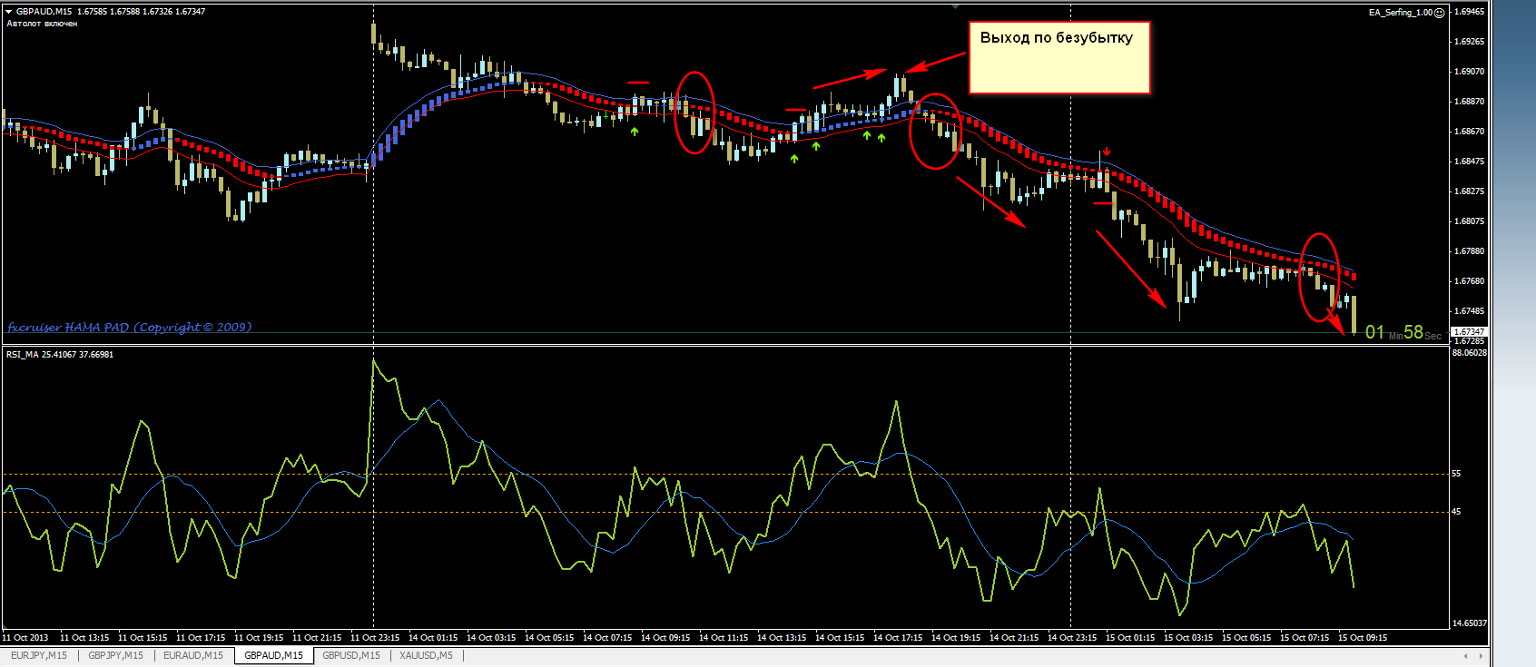The height and width of the screenshot is (667, 1536).
Task: Click the 1.68670 price scale value
Action: (x=1470, y=132)
